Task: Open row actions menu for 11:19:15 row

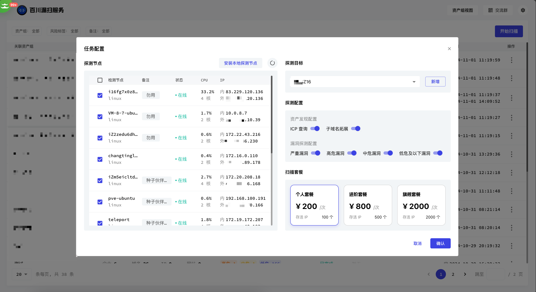Action: click(x=511, y=136)
